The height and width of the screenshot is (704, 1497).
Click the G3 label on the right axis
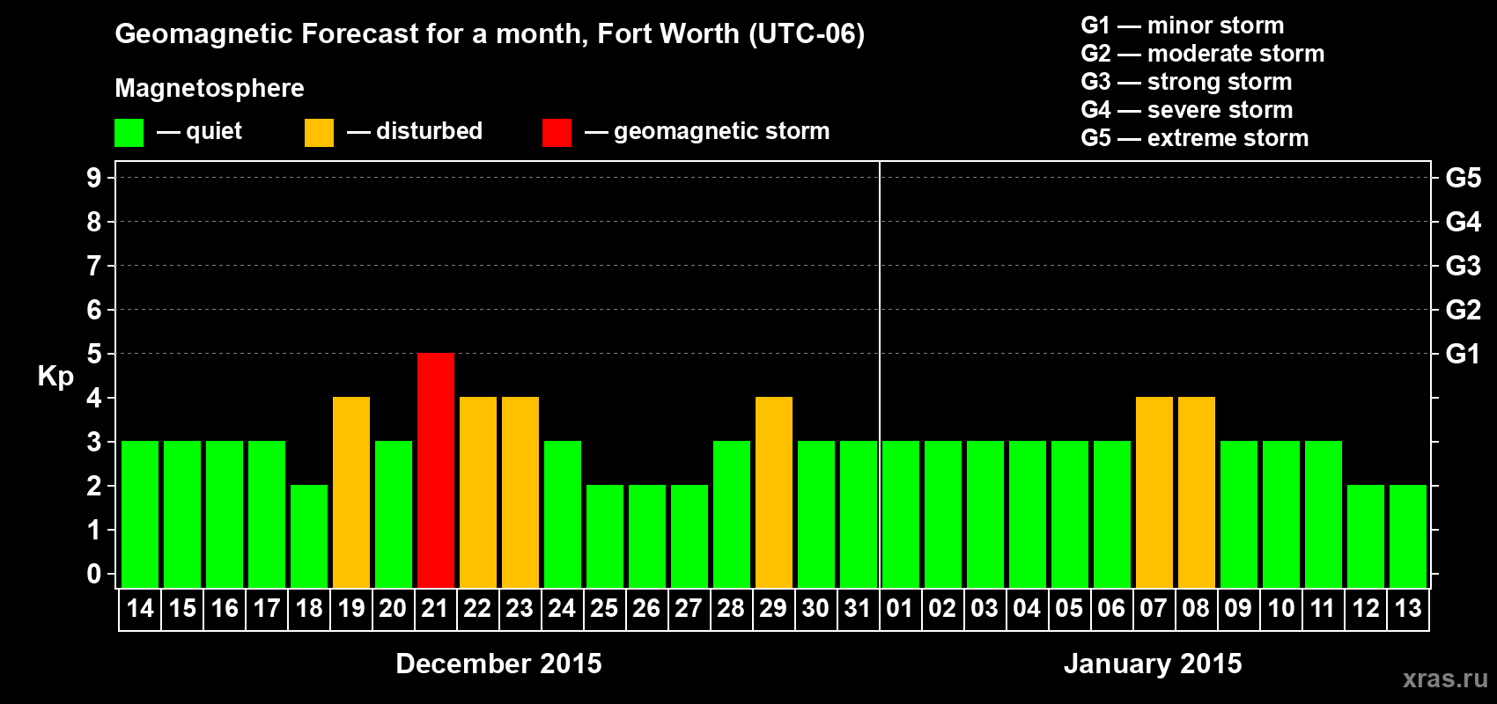(x=1464, y=266)
